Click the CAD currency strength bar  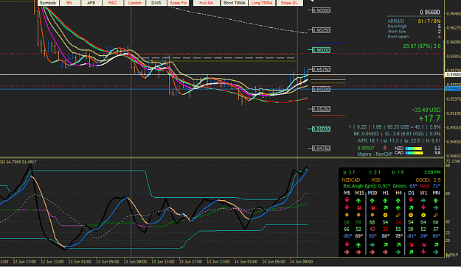(414, 153)
